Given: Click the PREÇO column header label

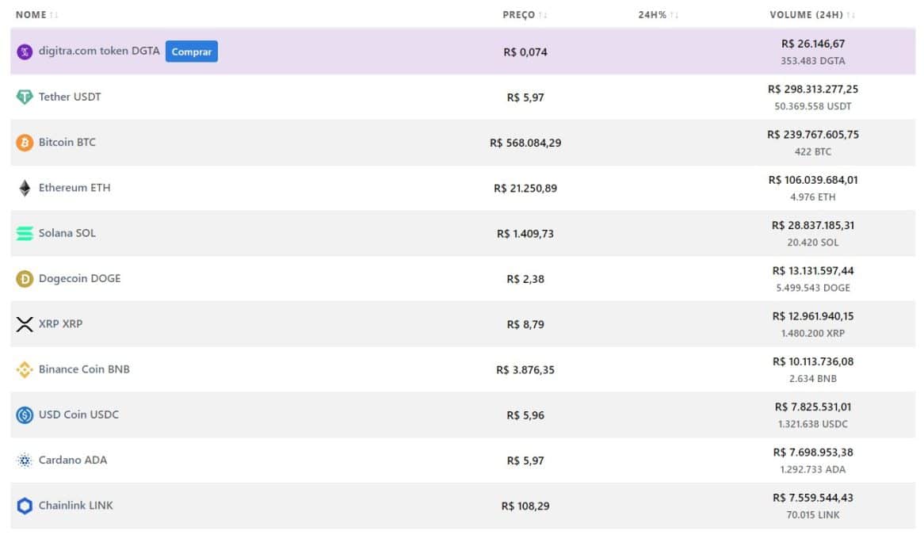Looking at the screenshot, I should coord(518,15).
